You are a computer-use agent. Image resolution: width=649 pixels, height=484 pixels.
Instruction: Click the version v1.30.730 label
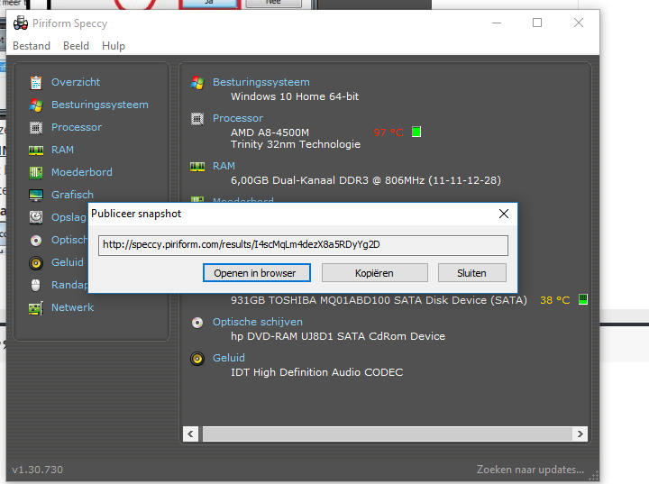(x=37, y=470)
